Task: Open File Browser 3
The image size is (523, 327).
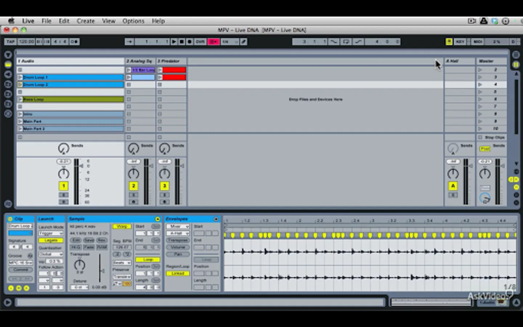Action: click(8, 104)
